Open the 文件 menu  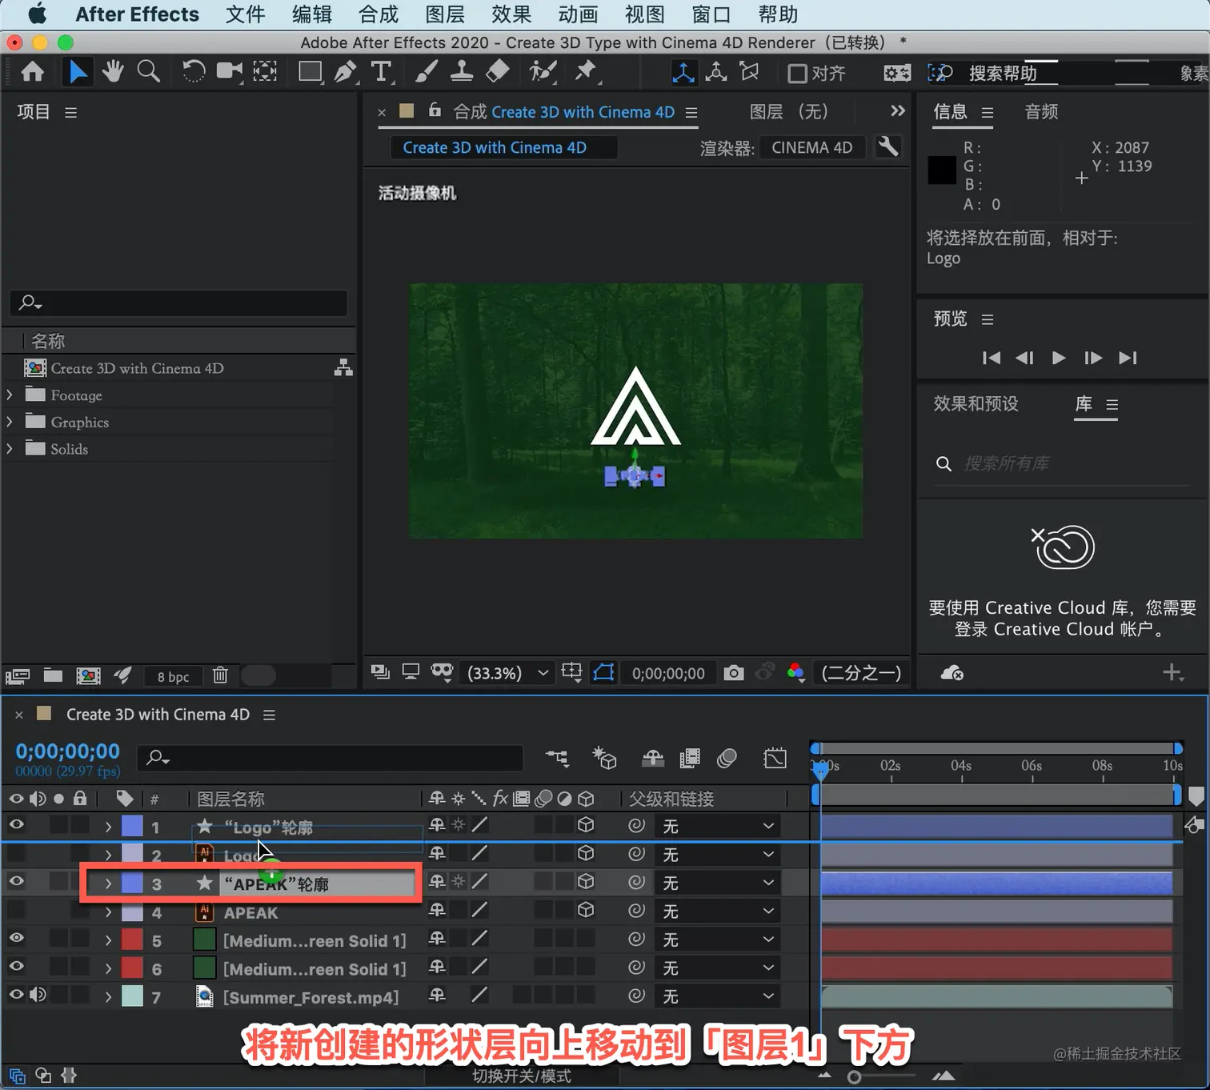(245, 14)
